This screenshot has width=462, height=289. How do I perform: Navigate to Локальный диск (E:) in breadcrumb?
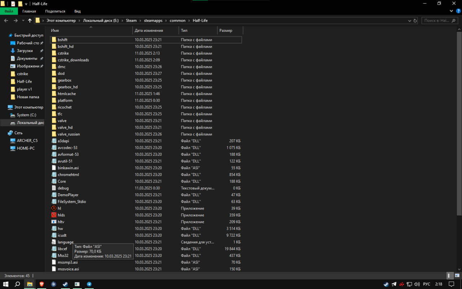coord(101,21)
